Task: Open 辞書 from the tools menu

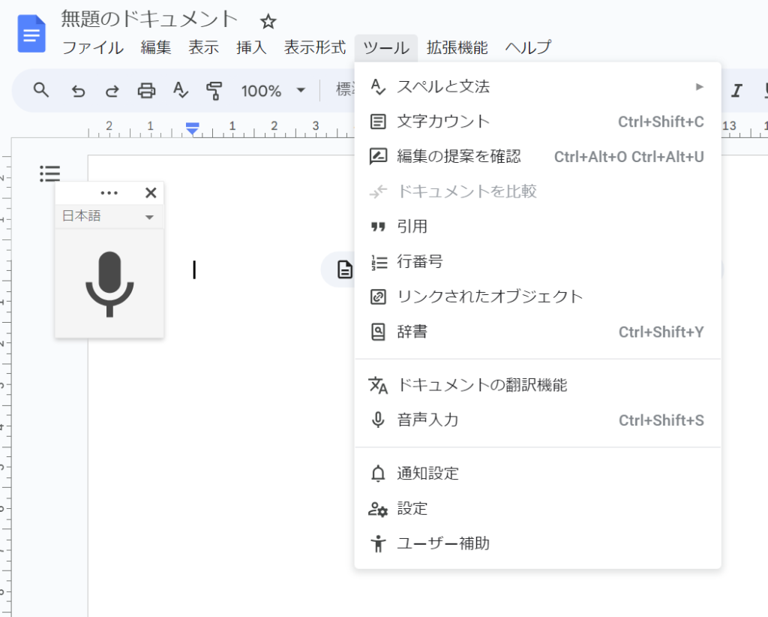Action: coord(538,332)
